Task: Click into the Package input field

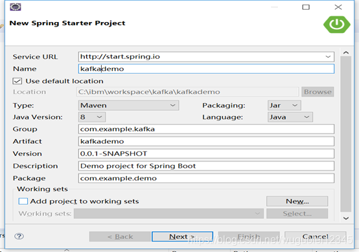Action: (x=206, y=178)
